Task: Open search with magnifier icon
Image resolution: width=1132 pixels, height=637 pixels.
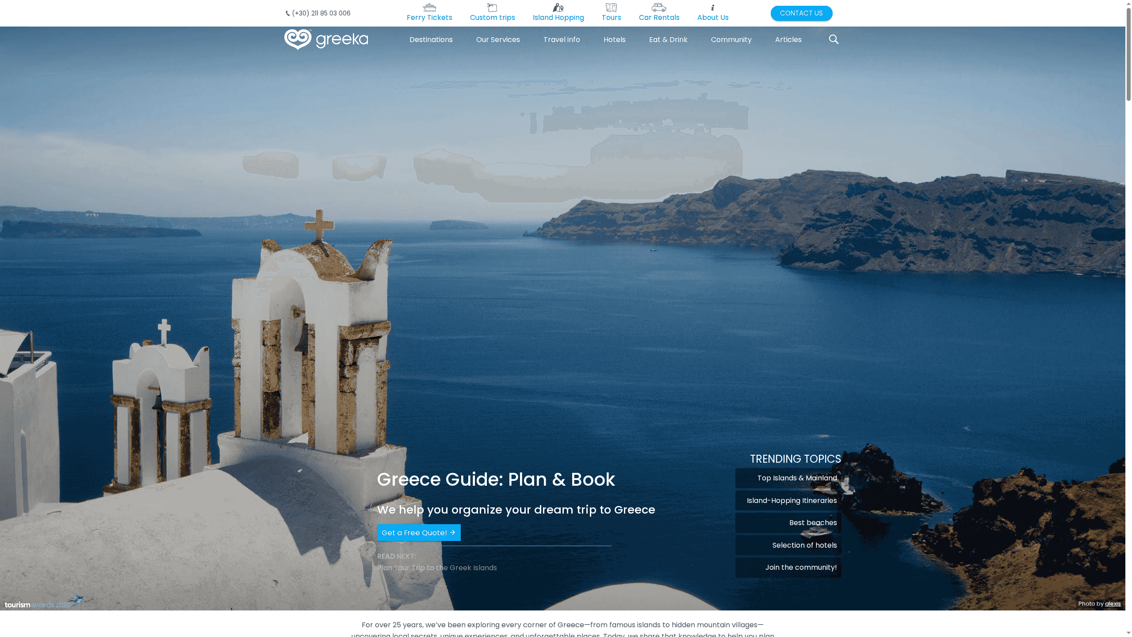Action: click(834, 39)
